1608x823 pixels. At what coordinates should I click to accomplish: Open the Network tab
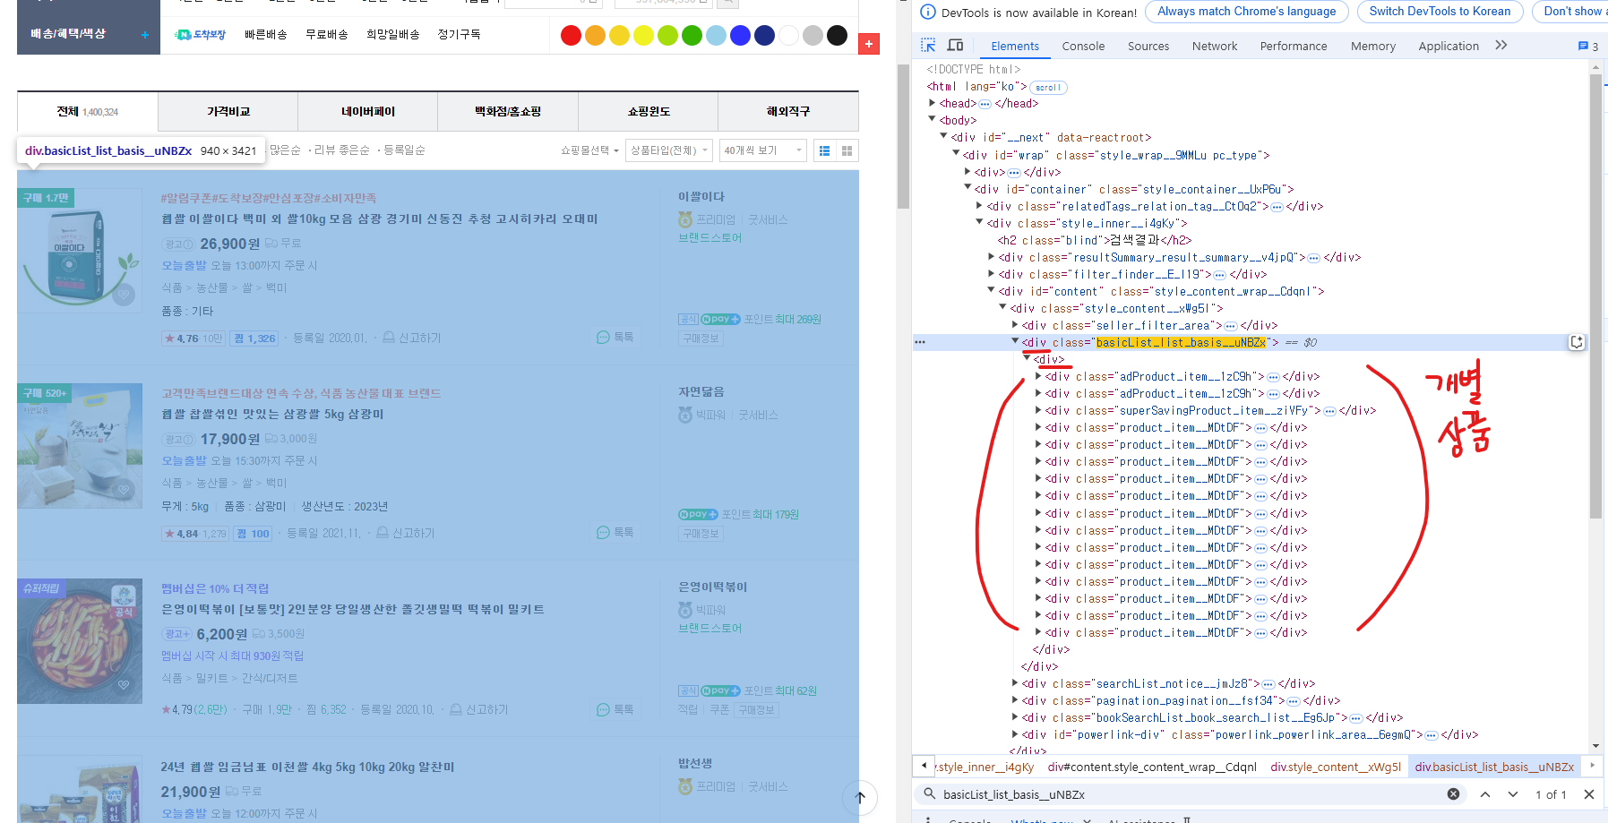[x=1215, y=46]
